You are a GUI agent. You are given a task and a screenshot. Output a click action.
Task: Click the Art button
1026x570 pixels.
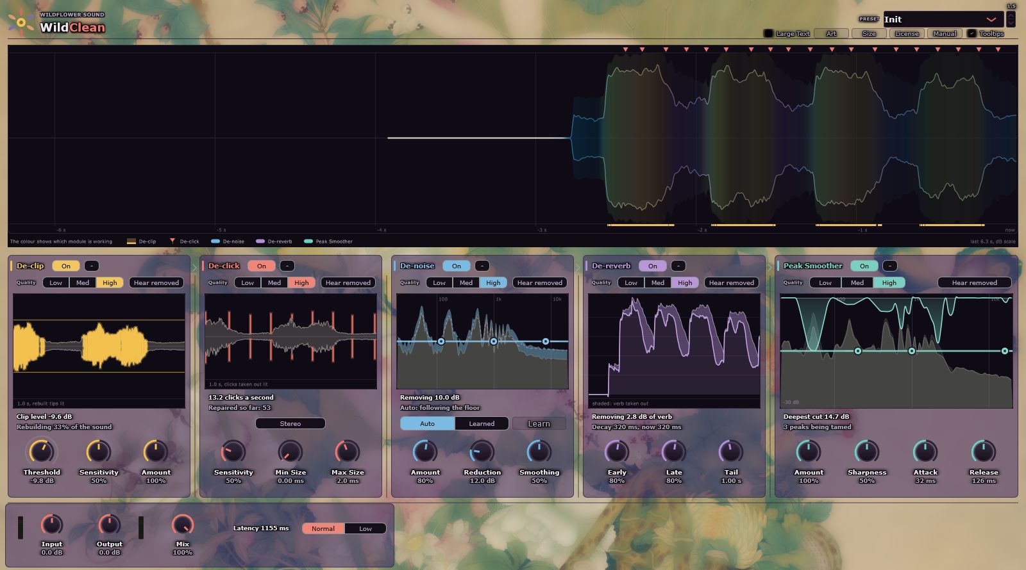[x=831, y=33]
